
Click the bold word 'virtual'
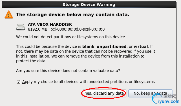[x=141, y=46]
